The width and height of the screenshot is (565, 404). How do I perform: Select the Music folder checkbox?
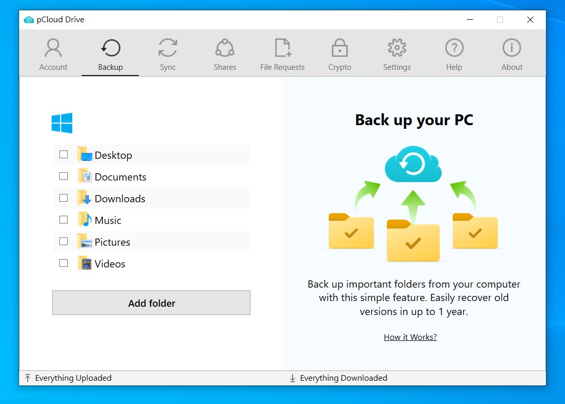64,219
